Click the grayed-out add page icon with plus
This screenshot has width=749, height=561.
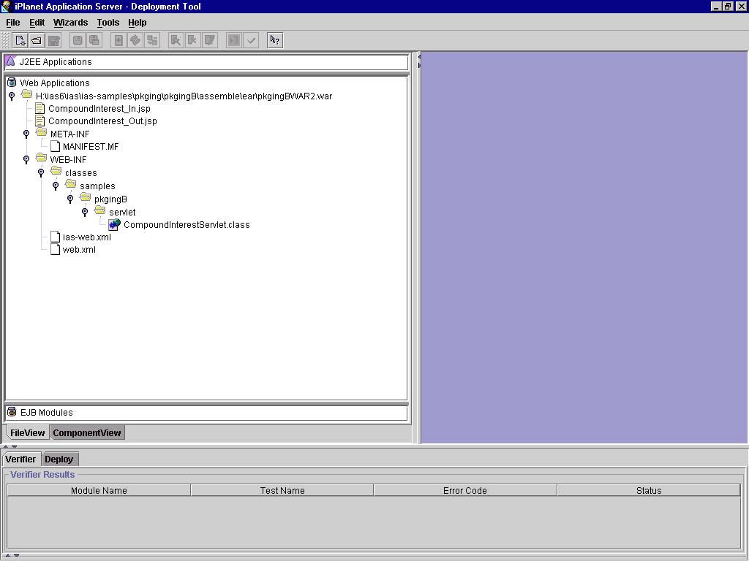118,41
